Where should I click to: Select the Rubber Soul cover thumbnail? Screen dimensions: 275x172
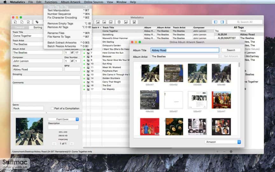[174, 126]
